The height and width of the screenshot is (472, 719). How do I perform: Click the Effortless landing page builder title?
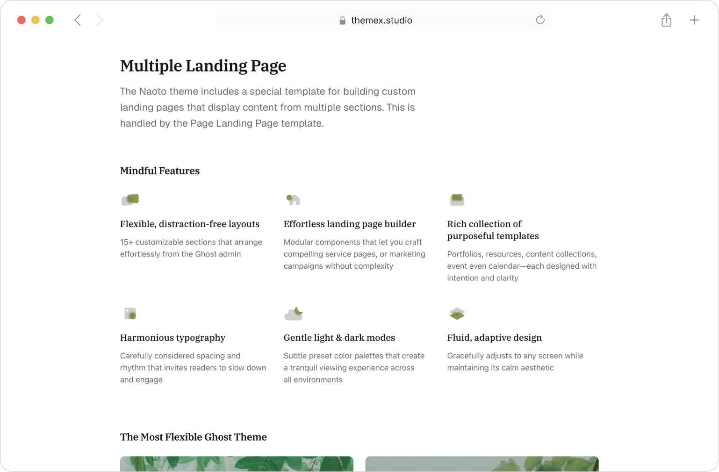pos(349,224)
